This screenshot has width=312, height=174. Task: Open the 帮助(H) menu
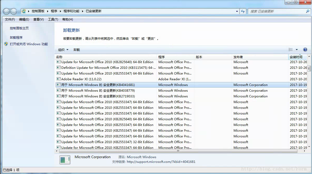tap(68, 19)
